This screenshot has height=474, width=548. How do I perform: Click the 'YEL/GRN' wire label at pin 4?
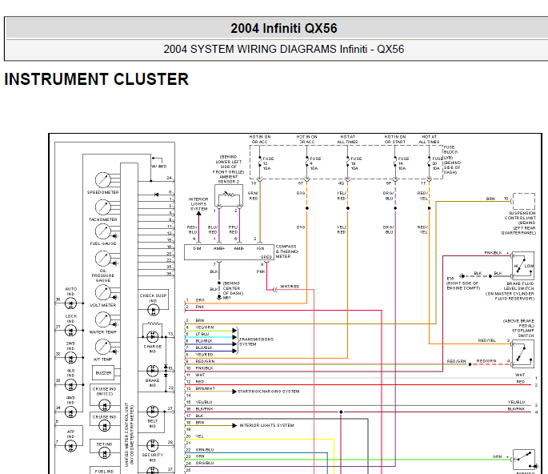pyautogui.click(x=205, y=327)
